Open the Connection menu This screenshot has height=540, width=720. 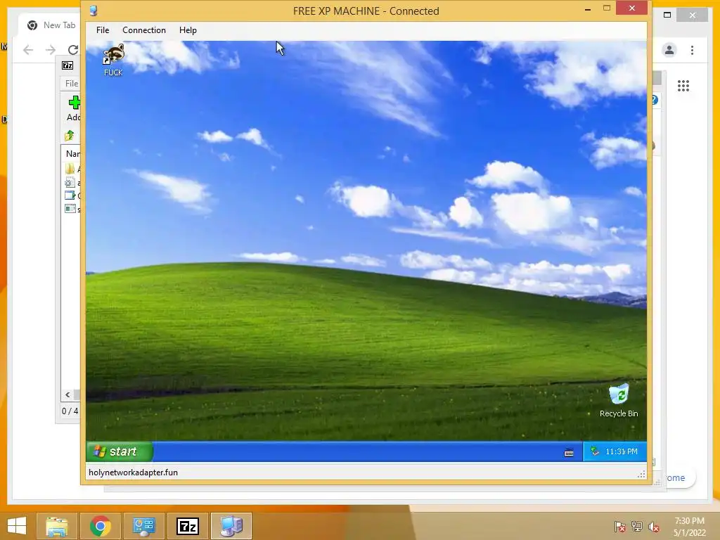[x=143, y=30]
